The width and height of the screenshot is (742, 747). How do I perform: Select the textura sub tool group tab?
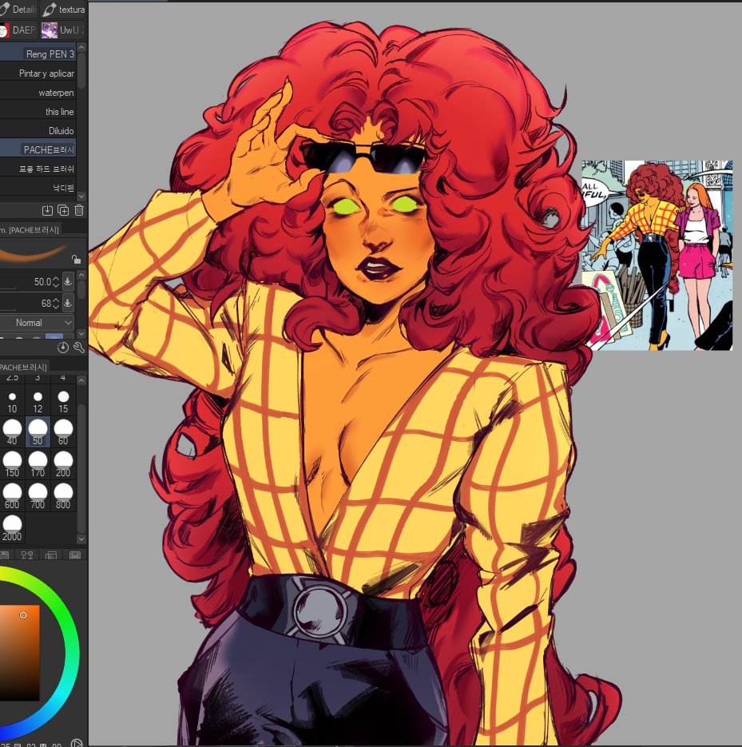[63, 9]
